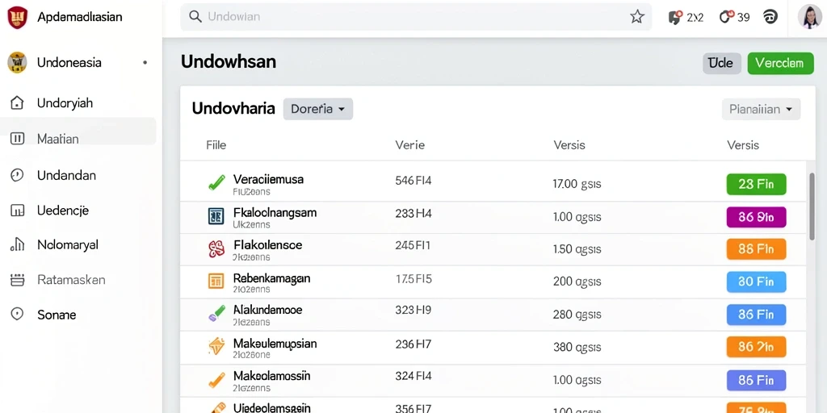
Task: Click the green Vercclem button
Action: pyautogui.click(x=781, y=63)
